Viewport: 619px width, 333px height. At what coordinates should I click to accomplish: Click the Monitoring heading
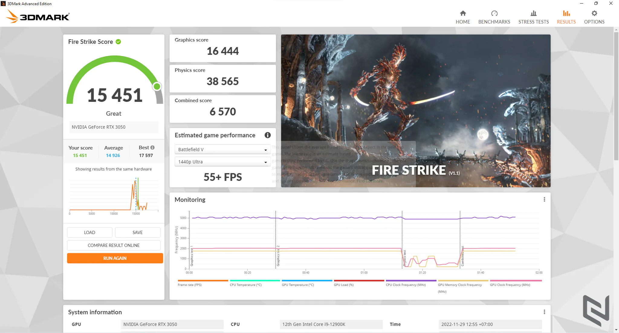click(x=190, y=199)
